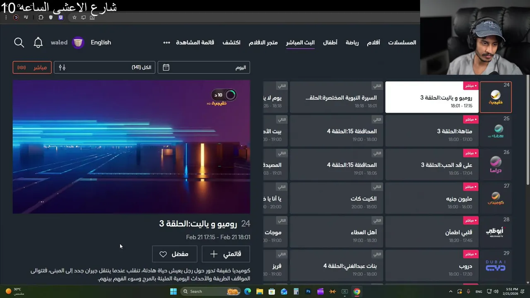530x298 pixels.
Task: Open the search magnifier icon
Action: pos(19,42)
